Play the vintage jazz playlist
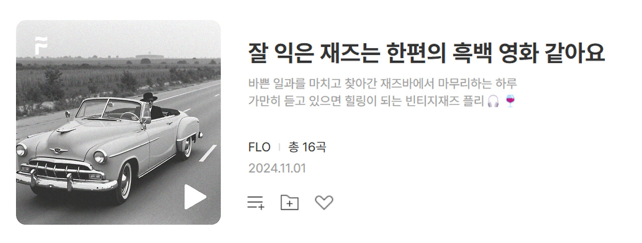 coord(195,197)
